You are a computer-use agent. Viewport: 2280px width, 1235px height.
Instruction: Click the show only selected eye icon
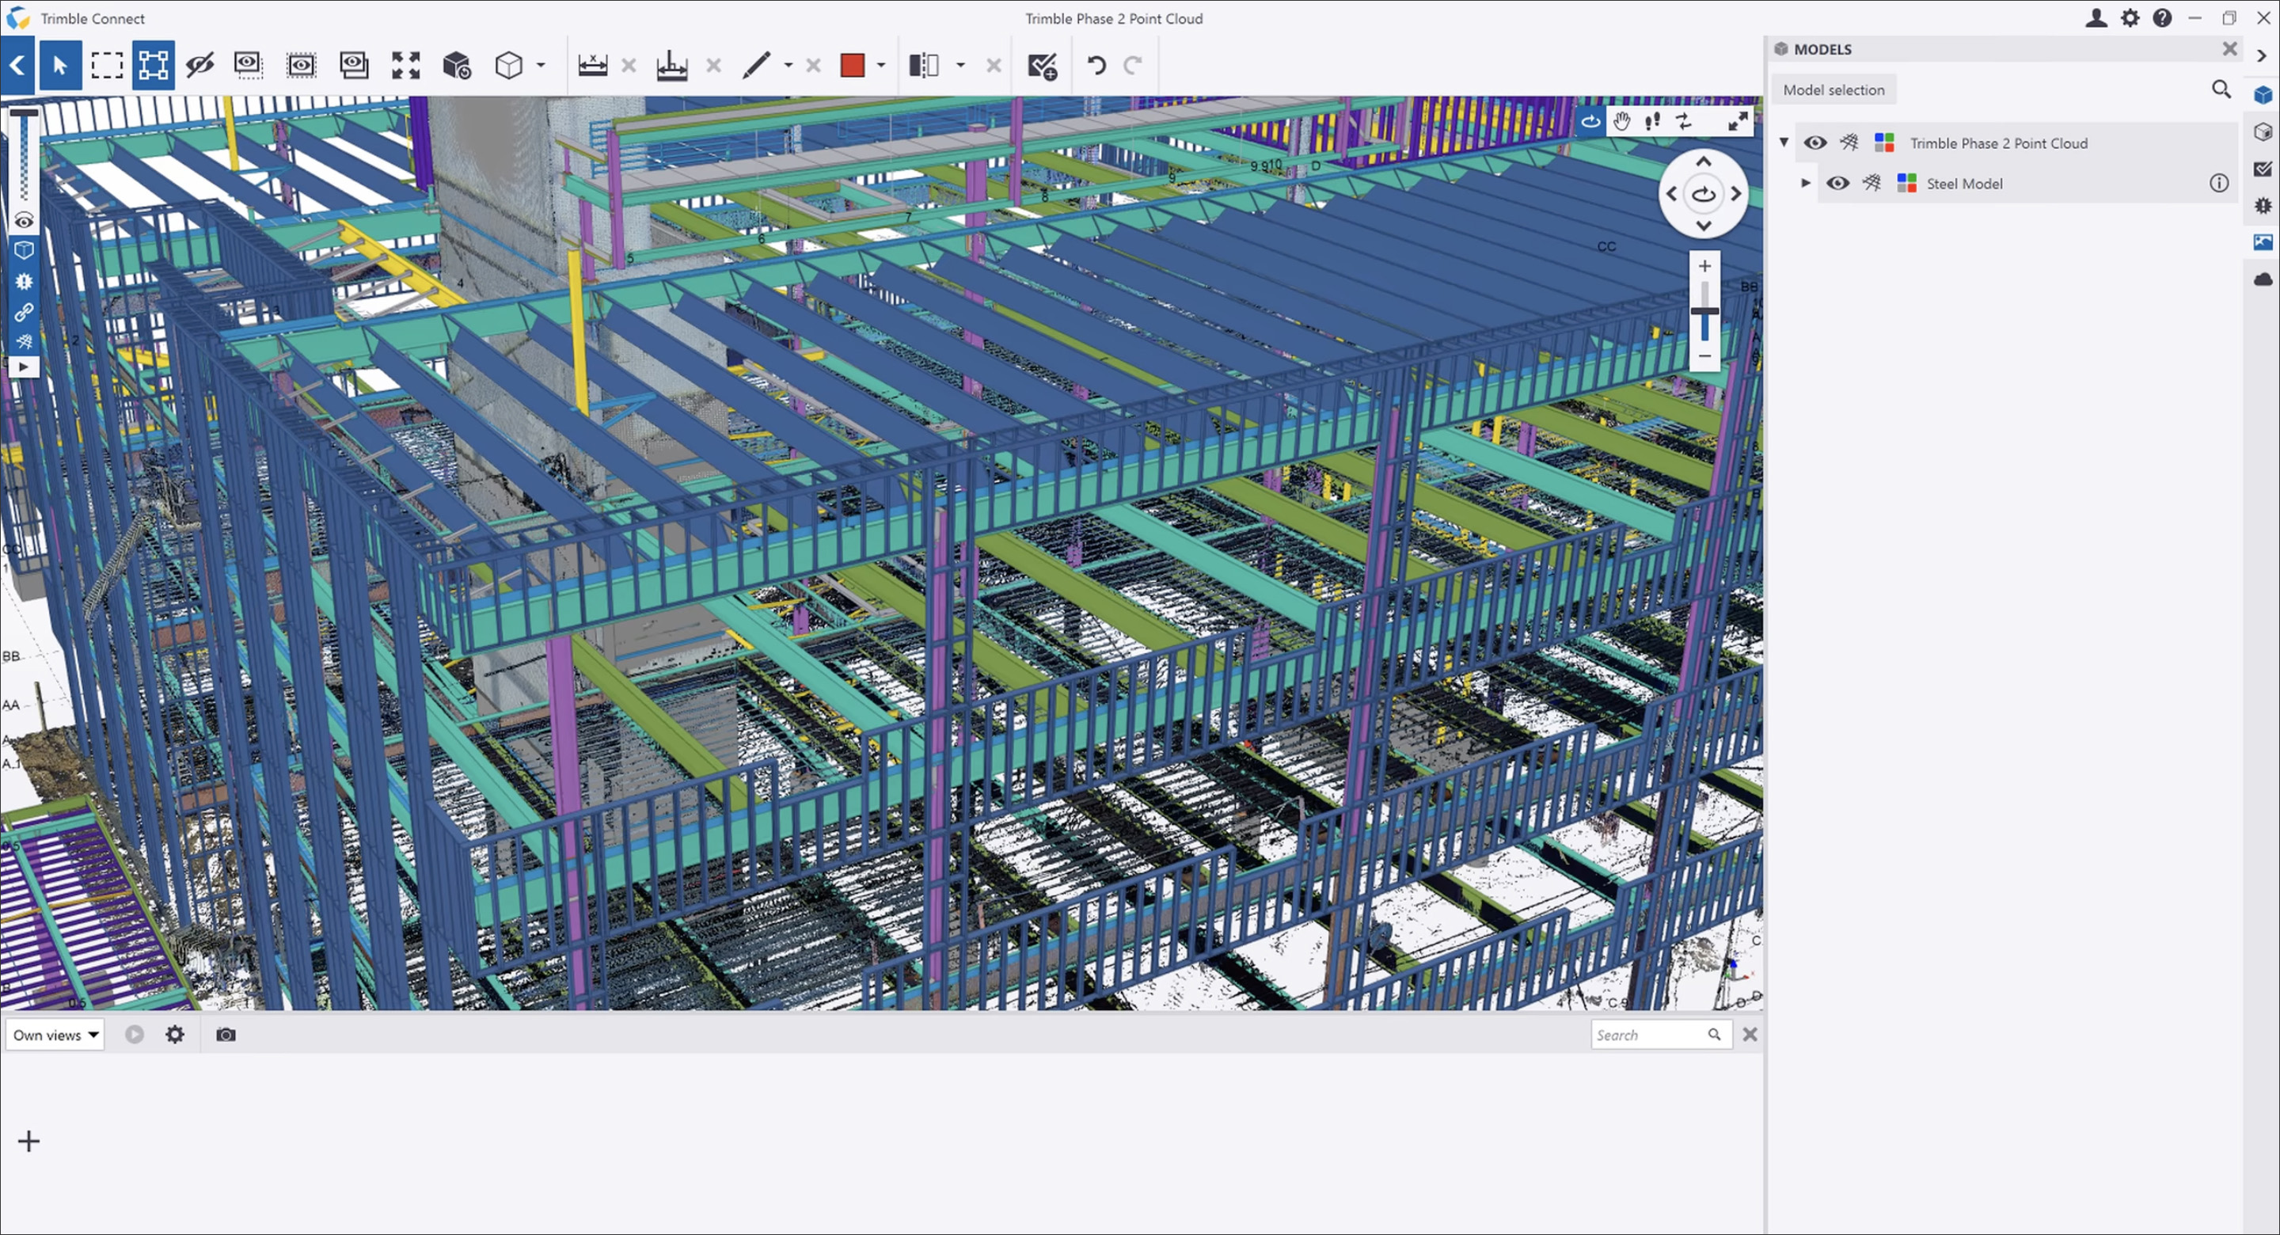coord(249,65)
